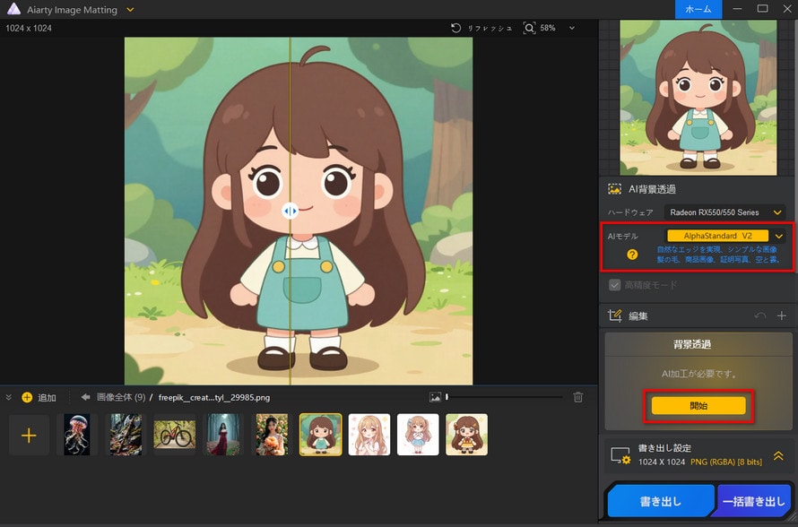
Task: Toggle the 高精度モード checkbox
Action: pyautogui.click(x=614, y=285)
